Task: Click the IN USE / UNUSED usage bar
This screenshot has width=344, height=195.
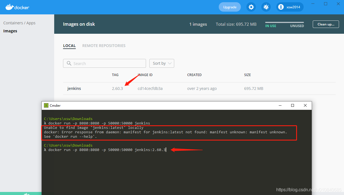Action: click(285, 22)
